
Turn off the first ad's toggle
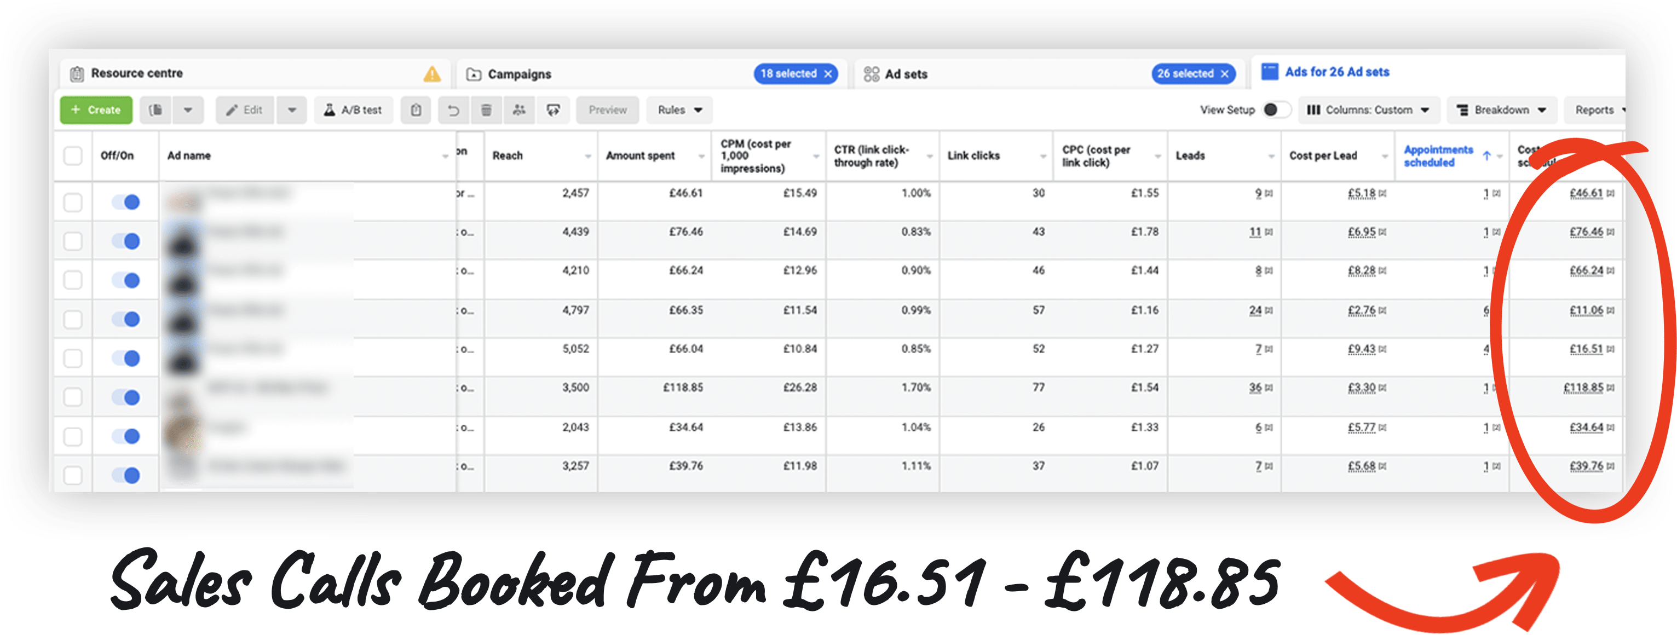[125, 203]
